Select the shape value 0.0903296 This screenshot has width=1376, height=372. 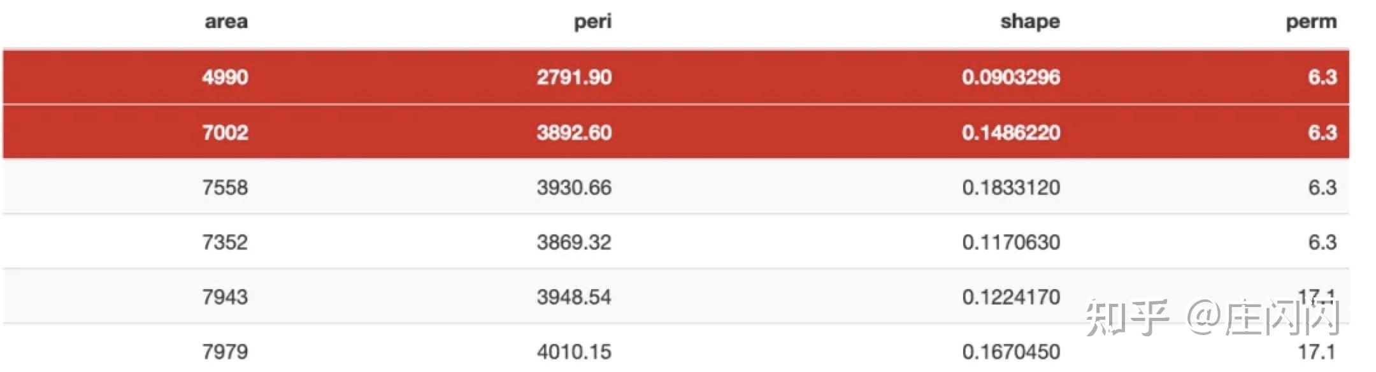(x=1010, y=77)
